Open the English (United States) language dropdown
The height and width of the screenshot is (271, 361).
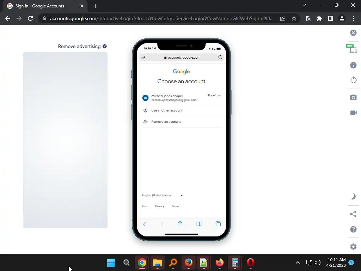[x=162, y=195]
